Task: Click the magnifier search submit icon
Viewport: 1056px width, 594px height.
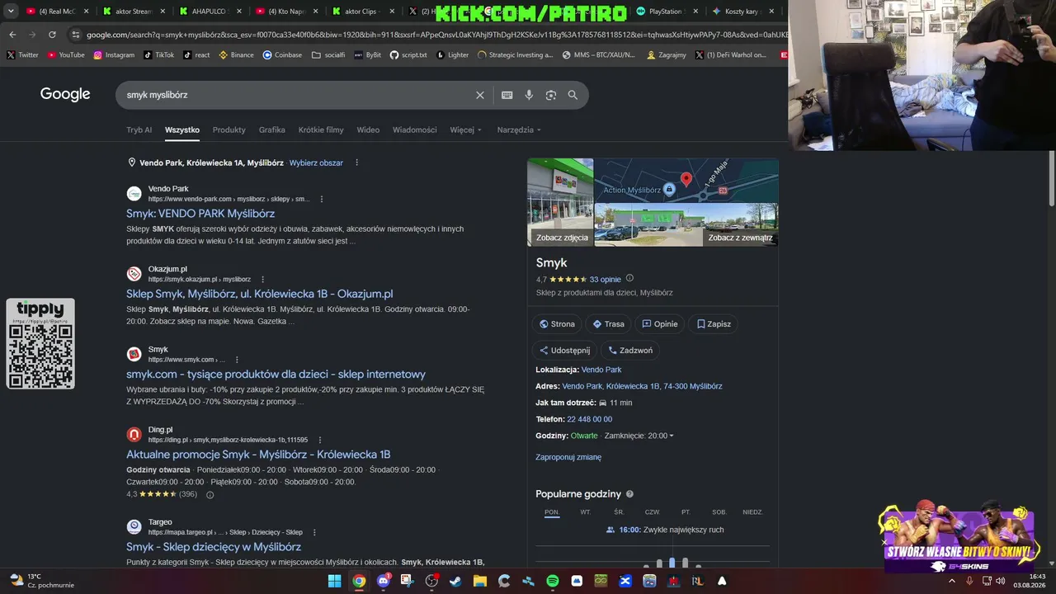Action: [573, 95]
